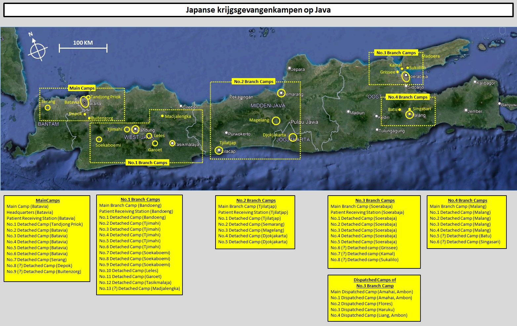The image size is (517, 326).
Task: Click the small yellow dot at Madjalengka
Action: click(x=162, y=116)
